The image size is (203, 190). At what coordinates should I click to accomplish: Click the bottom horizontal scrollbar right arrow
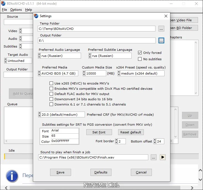(x=192, y=188)
